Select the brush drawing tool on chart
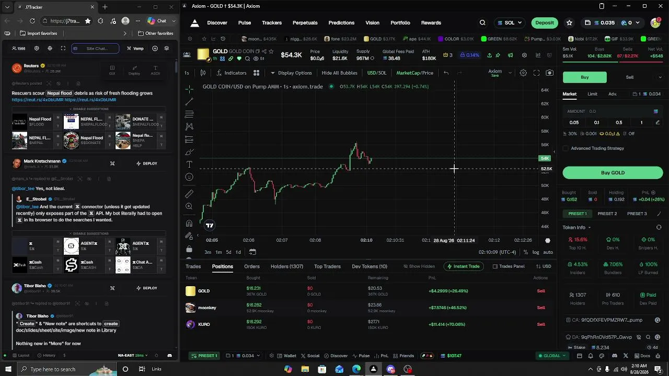The height and width of the screenshot is (376, 669). 189,152
